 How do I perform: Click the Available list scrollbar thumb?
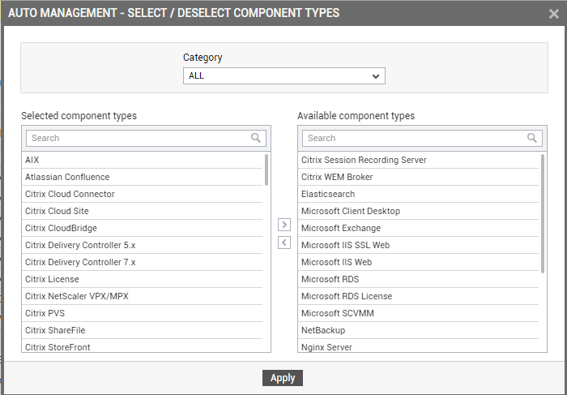(543, 213)
